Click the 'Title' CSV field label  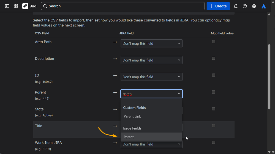tap(39, 126)
